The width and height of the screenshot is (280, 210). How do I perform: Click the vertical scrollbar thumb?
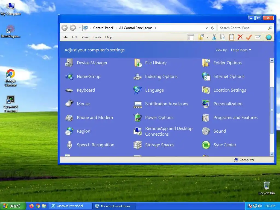[272, 110]
